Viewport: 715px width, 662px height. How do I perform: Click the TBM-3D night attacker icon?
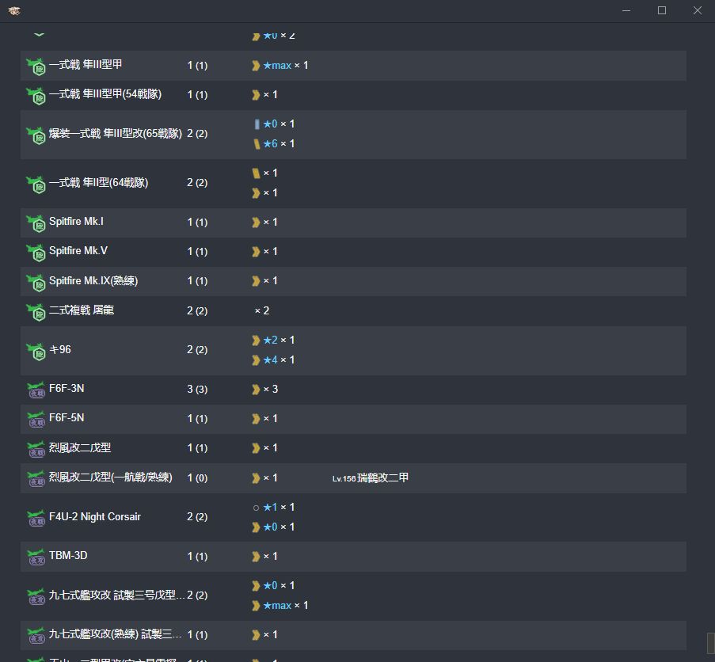coord(36,557)
